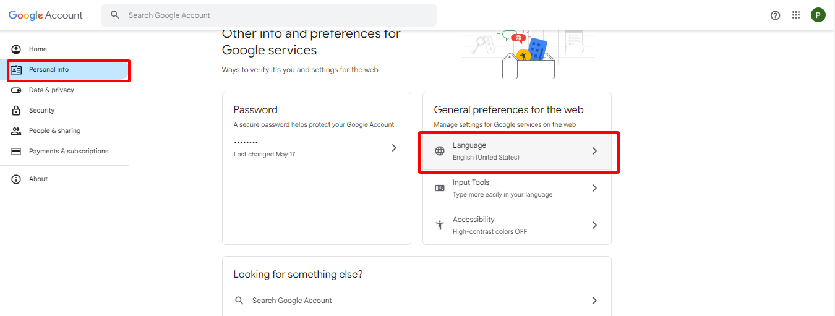The width and height of the screenshot is (835, 316).
Task: Click the Accessibility person icon
Action: pyautogui.click(x=440, y=225)
